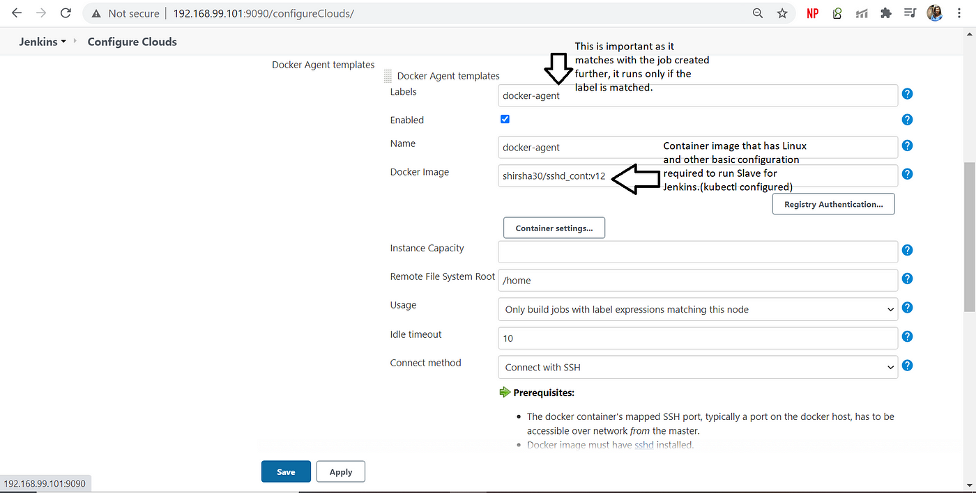Grab the Docker Agent templates drag handle
976x493 pixels.
(x=388, y=76)
